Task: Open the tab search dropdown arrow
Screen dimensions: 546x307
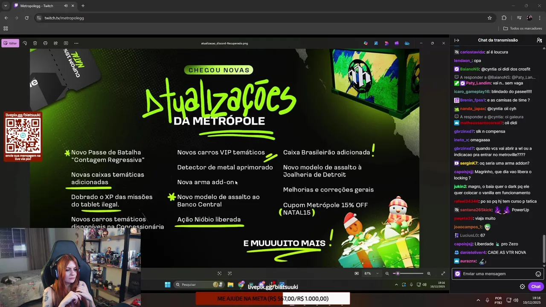Action: tap(5, 6)
